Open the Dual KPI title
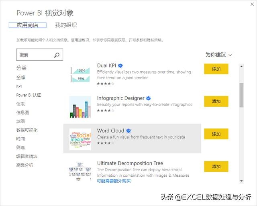Image resolution: width=257 pixels, height=206 pixels. click(106, 65)
